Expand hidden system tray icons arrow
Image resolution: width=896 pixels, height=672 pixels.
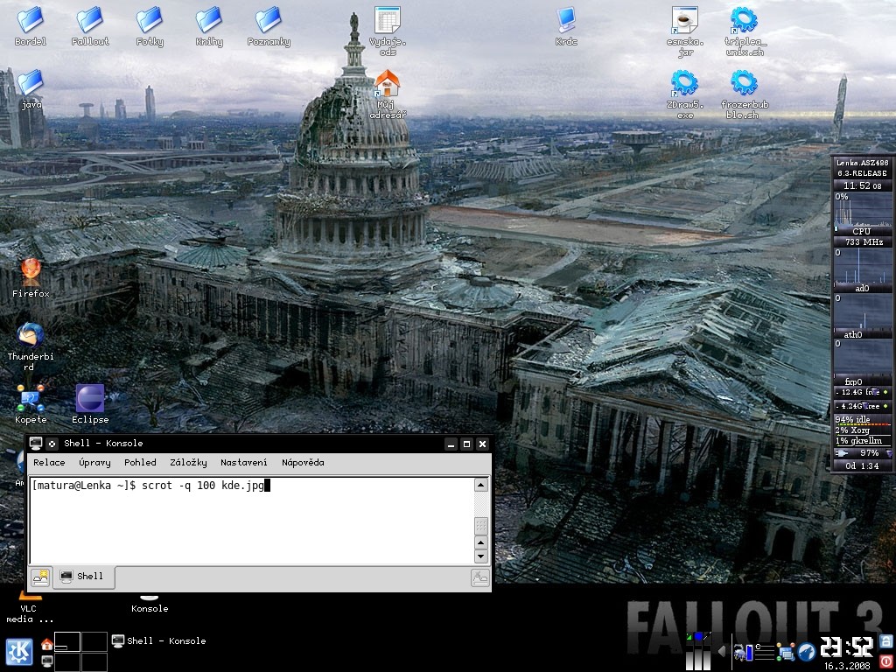[722, 651]
